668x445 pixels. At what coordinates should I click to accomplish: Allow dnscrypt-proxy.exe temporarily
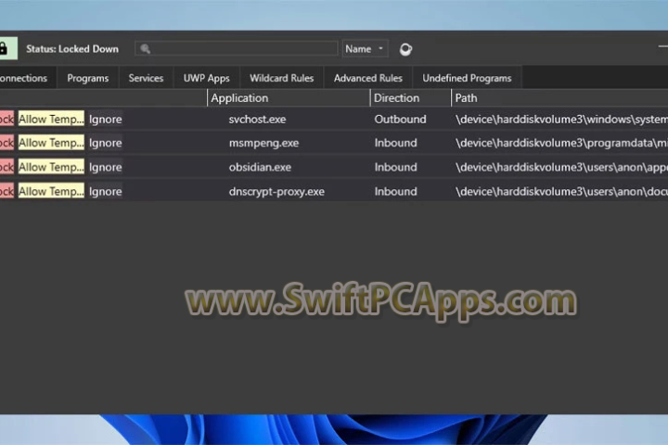point(51,191)
